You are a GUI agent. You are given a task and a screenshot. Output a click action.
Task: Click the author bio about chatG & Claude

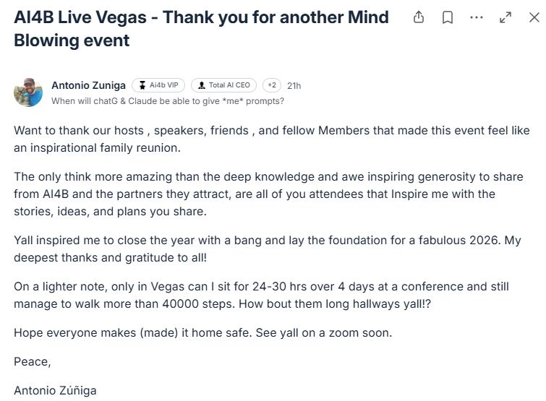click(168, 101)
